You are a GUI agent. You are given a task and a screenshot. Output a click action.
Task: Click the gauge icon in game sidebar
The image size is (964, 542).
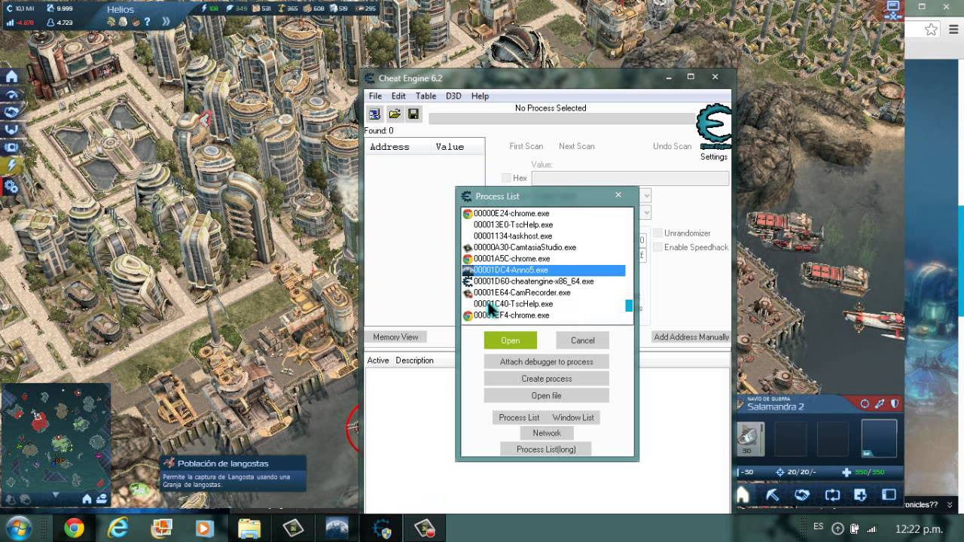11,95
